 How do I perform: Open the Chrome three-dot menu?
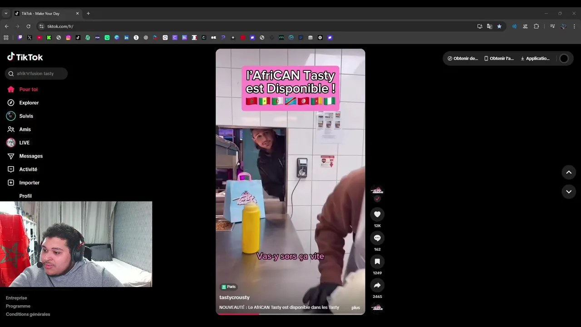[574, 26]
